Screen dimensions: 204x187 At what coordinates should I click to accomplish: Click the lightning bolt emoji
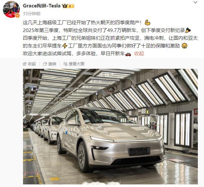[65, 46]
